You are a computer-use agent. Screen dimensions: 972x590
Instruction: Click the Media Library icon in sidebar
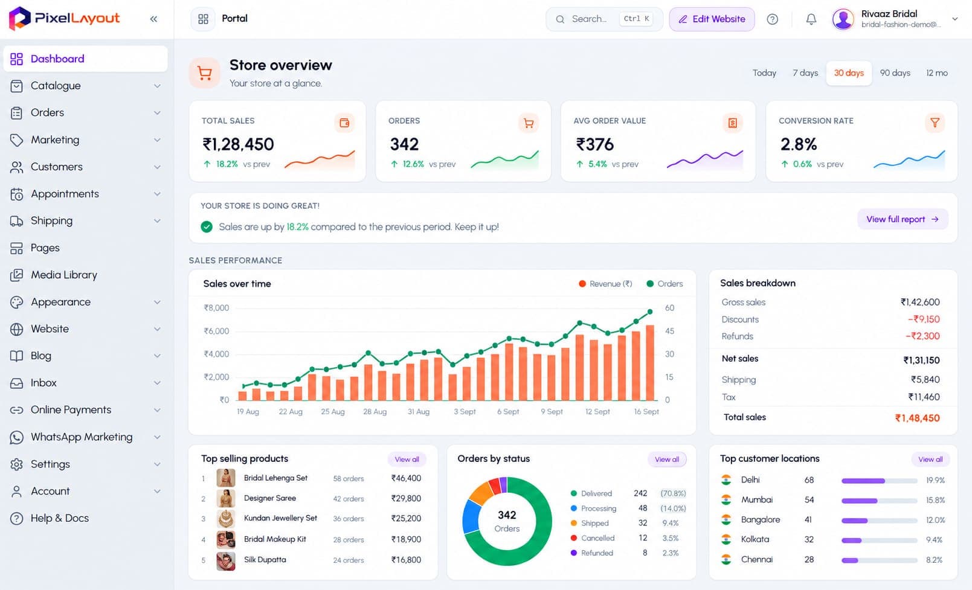(x=17, y=275)
